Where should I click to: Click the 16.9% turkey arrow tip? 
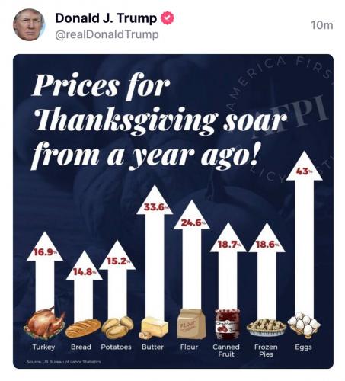pos(45,246)
